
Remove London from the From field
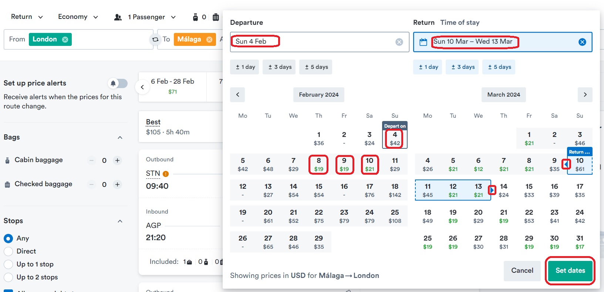[x=65, y=40]
